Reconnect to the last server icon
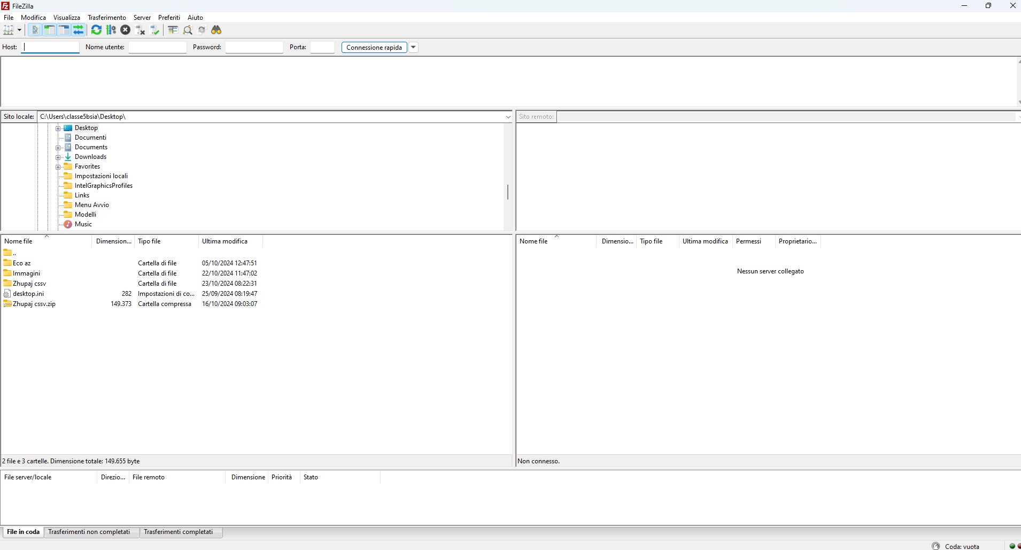Viewport: 1021px width, 550px height. pyautogui.click(x=154, y=30)
